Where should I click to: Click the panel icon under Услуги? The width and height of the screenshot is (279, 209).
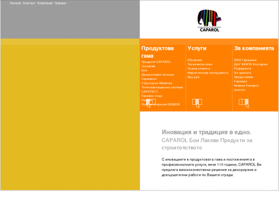point(197,103)
